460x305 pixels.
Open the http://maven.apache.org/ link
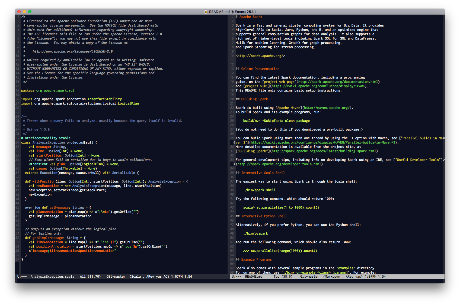tap(327, 108)
